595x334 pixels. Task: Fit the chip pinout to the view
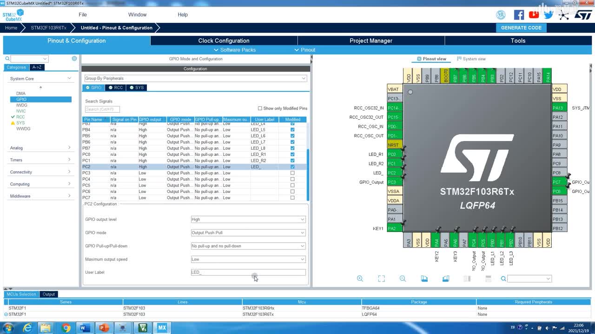(381, 278)
